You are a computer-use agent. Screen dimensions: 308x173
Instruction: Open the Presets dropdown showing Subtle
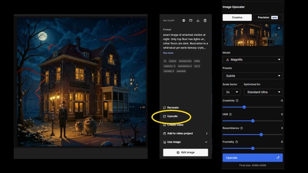pos(252,76)
